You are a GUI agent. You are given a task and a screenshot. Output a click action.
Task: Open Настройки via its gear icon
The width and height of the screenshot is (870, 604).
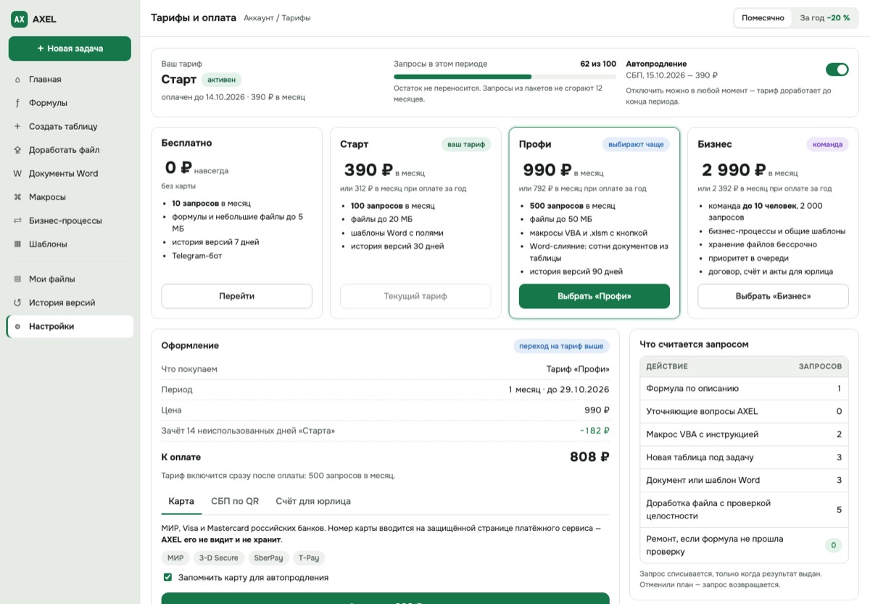(x=17, y=326)
